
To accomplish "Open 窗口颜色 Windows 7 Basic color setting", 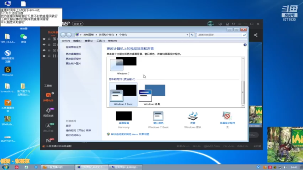I will tap(158, 120).
